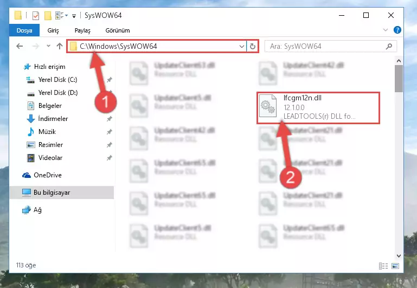Open Müzik in navigation pane

[47, 132]
